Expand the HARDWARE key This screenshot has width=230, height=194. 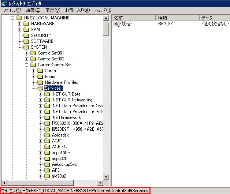click(x=19, y=24)
